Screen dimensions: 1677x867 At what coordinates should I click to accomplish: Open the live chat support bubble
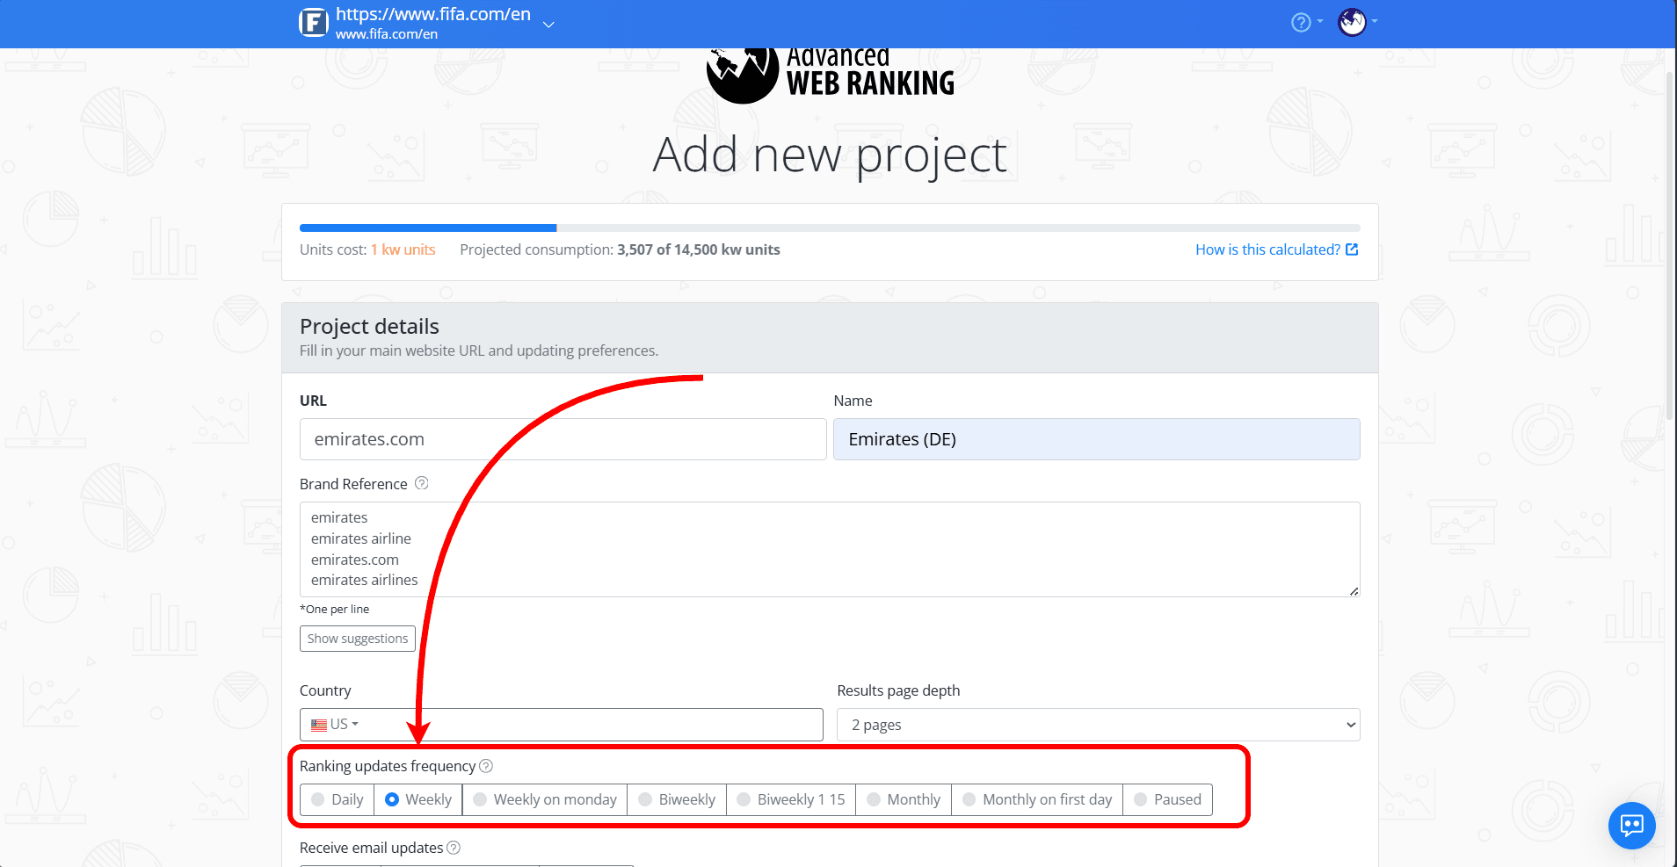pos(1632,826)
